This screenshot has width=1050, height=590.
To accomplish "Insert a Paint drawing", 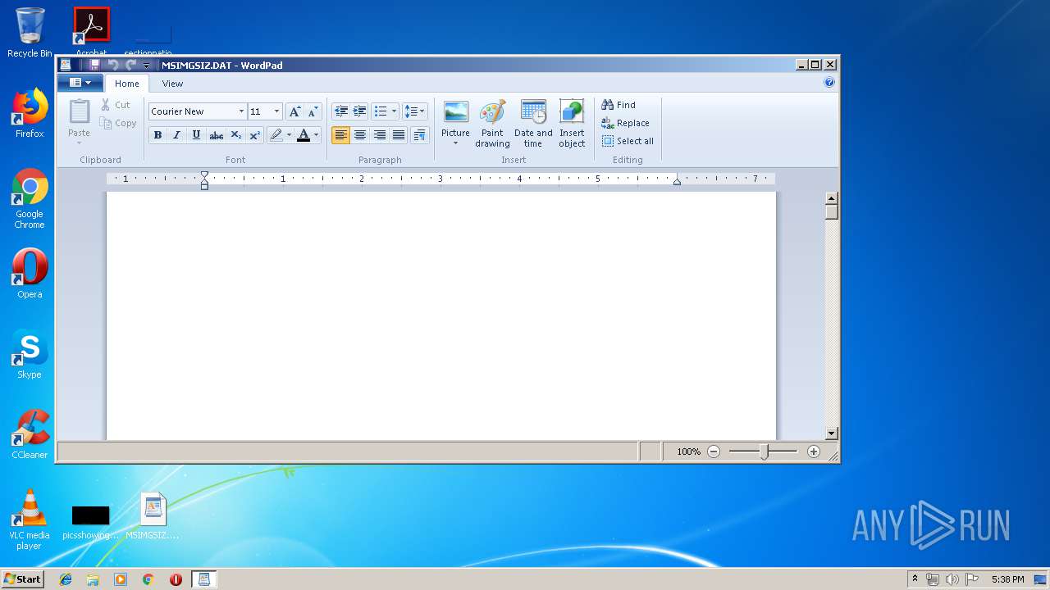I will coord(492,124).
